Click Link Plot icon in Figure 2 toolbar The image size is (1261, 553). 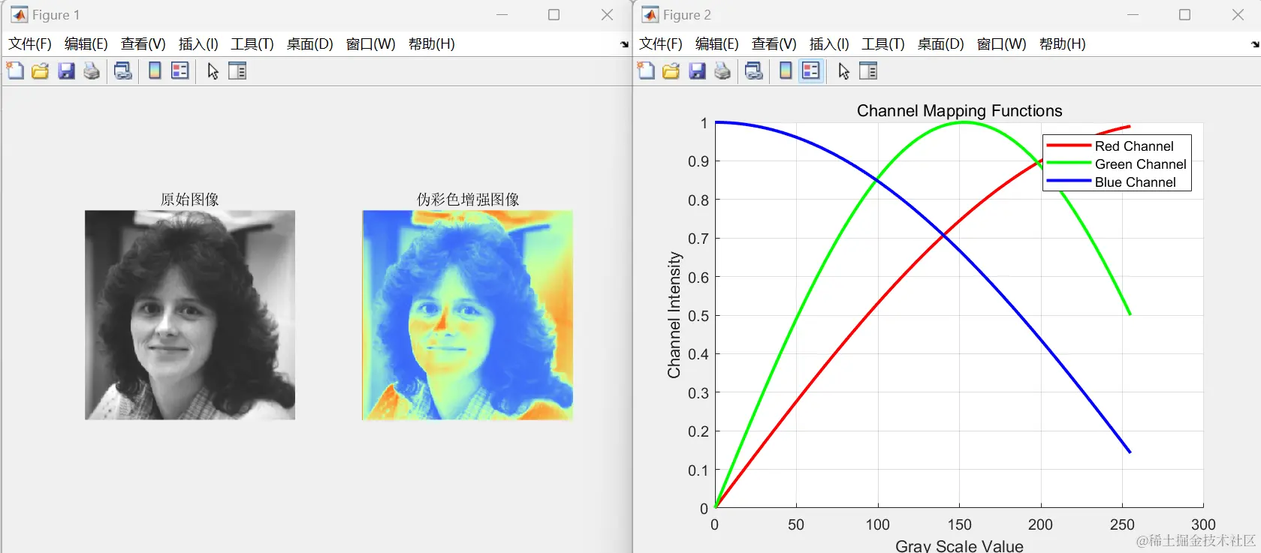point(754,71)
